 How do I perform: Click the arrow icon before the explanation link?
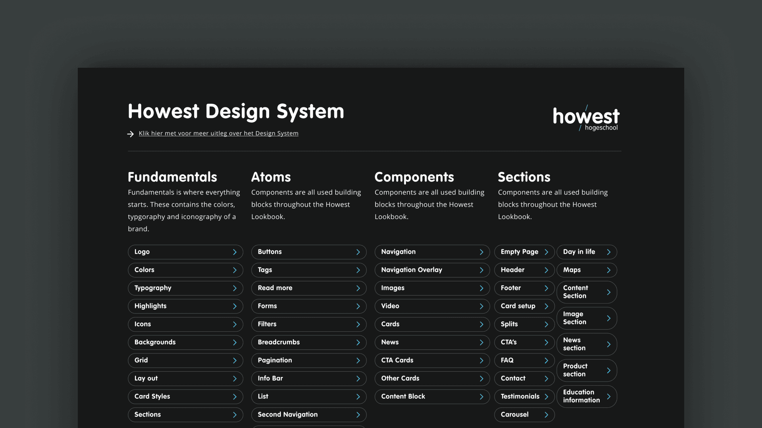click(130, 134)
